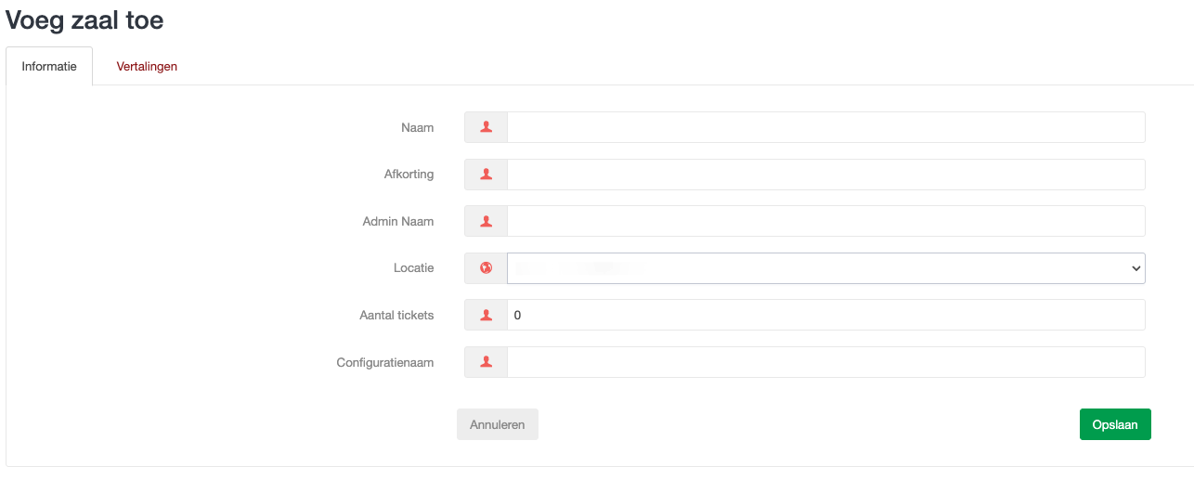Select the Informatie tab
The width and height of the screenshot is (1194, 480).
point(49,67)
